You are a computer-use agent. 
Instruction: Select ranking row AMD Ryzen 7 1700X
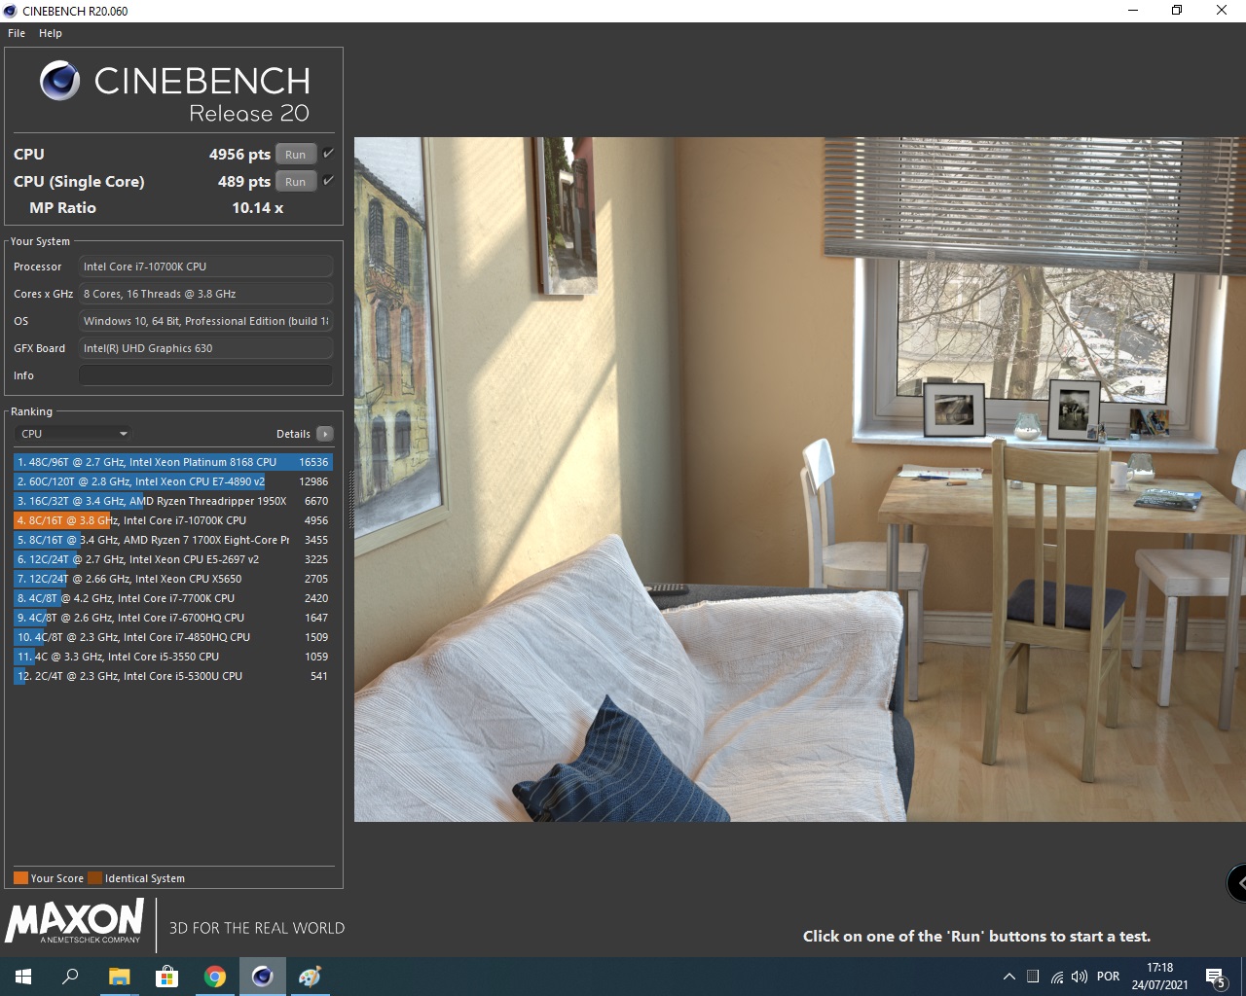pyautogui.click(x=173, y=540)
